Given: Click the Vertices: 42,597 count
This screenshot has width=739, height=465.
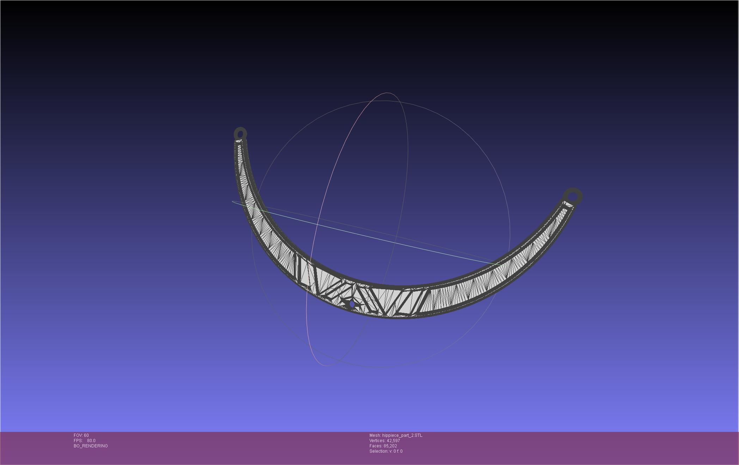Looking at the screenshot, I should tap(385, 441).
